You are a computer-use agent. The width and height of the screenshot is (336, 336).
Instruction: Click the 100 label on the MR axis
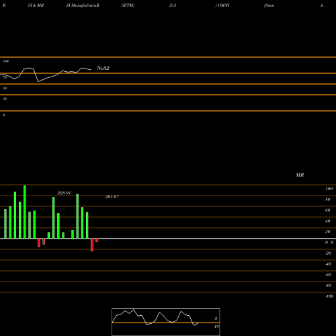(x=329, y=189)
